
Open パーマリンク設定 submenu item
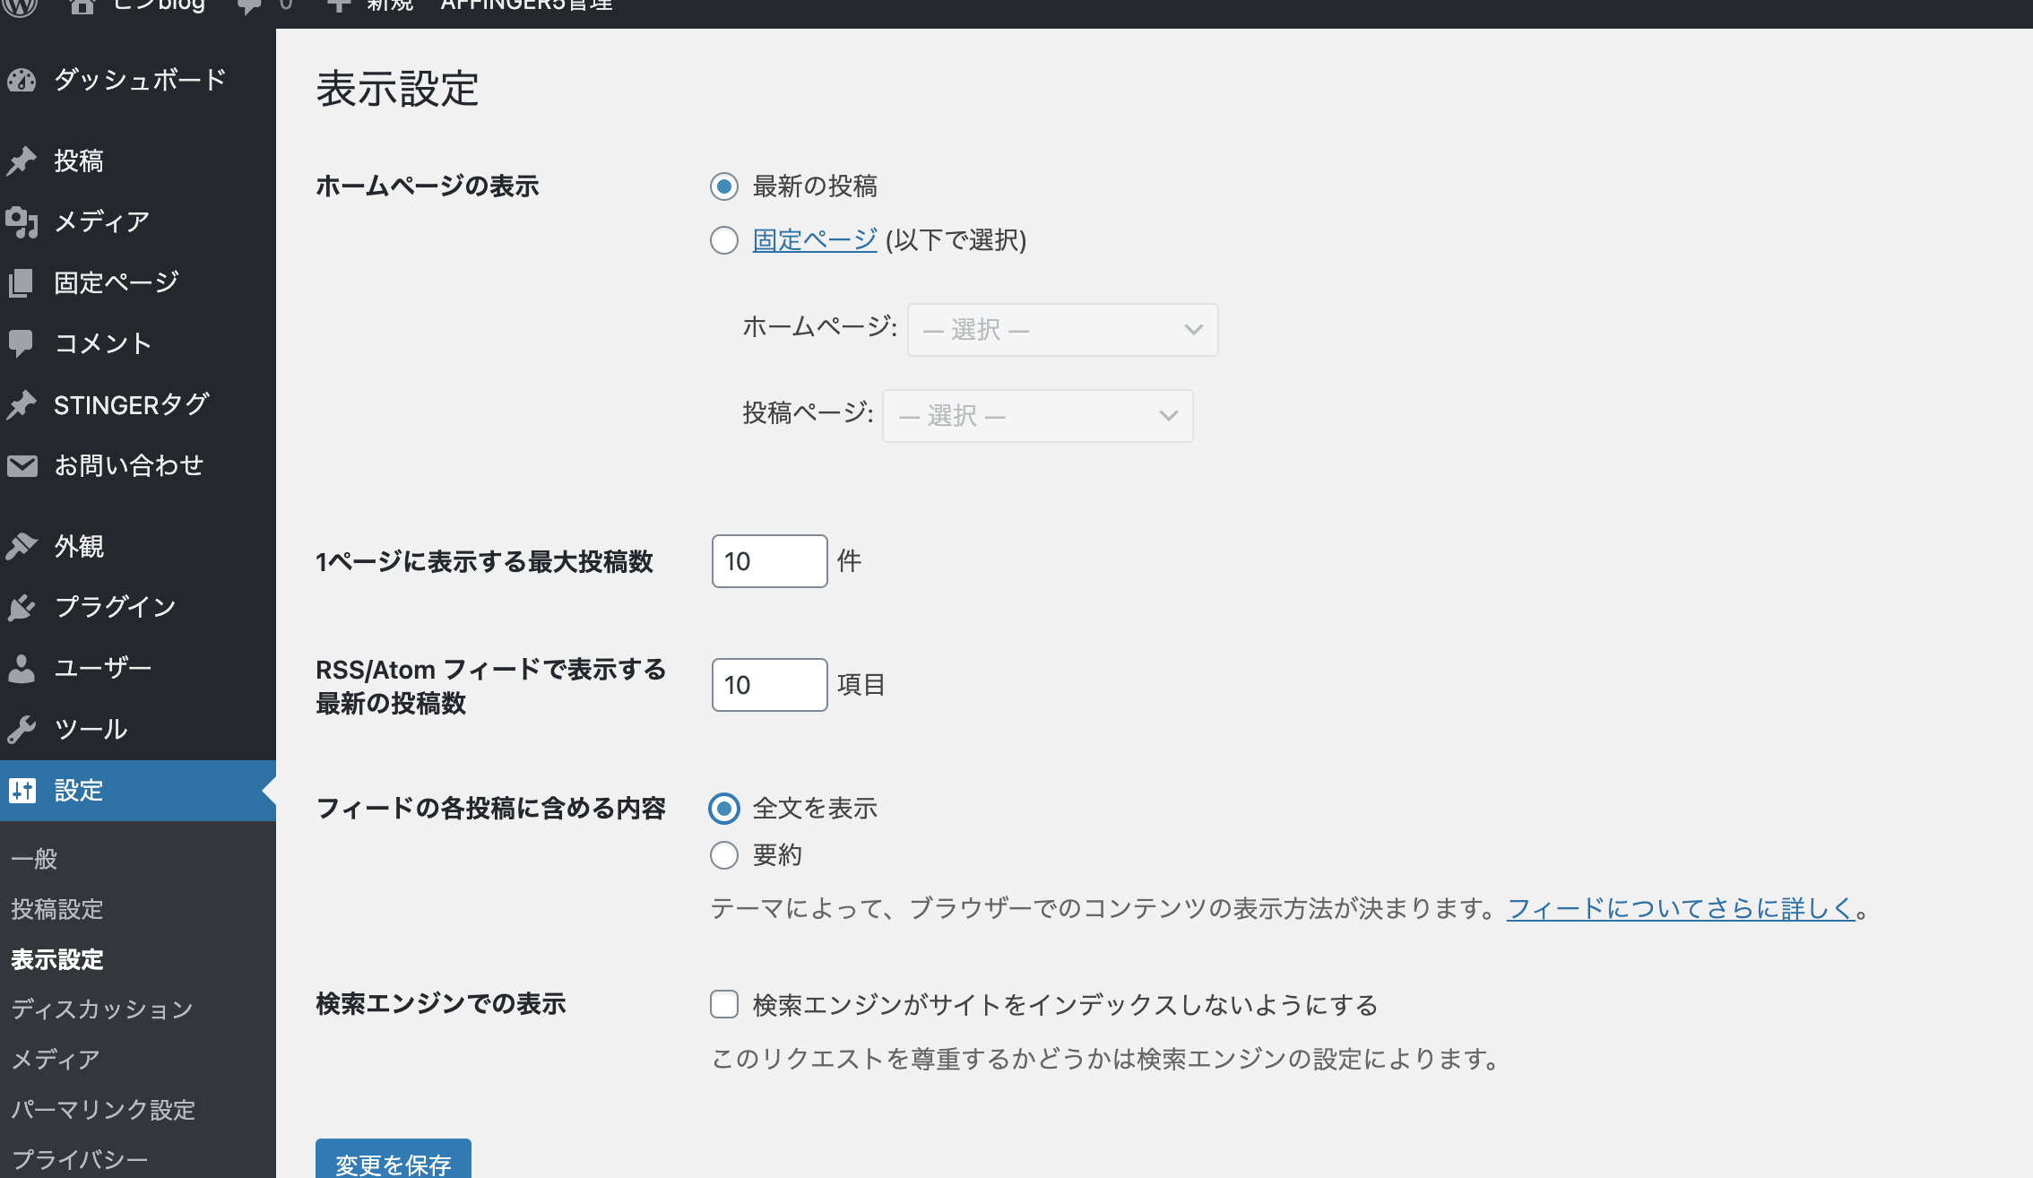pyautogui.click(x=103, y=1110)
